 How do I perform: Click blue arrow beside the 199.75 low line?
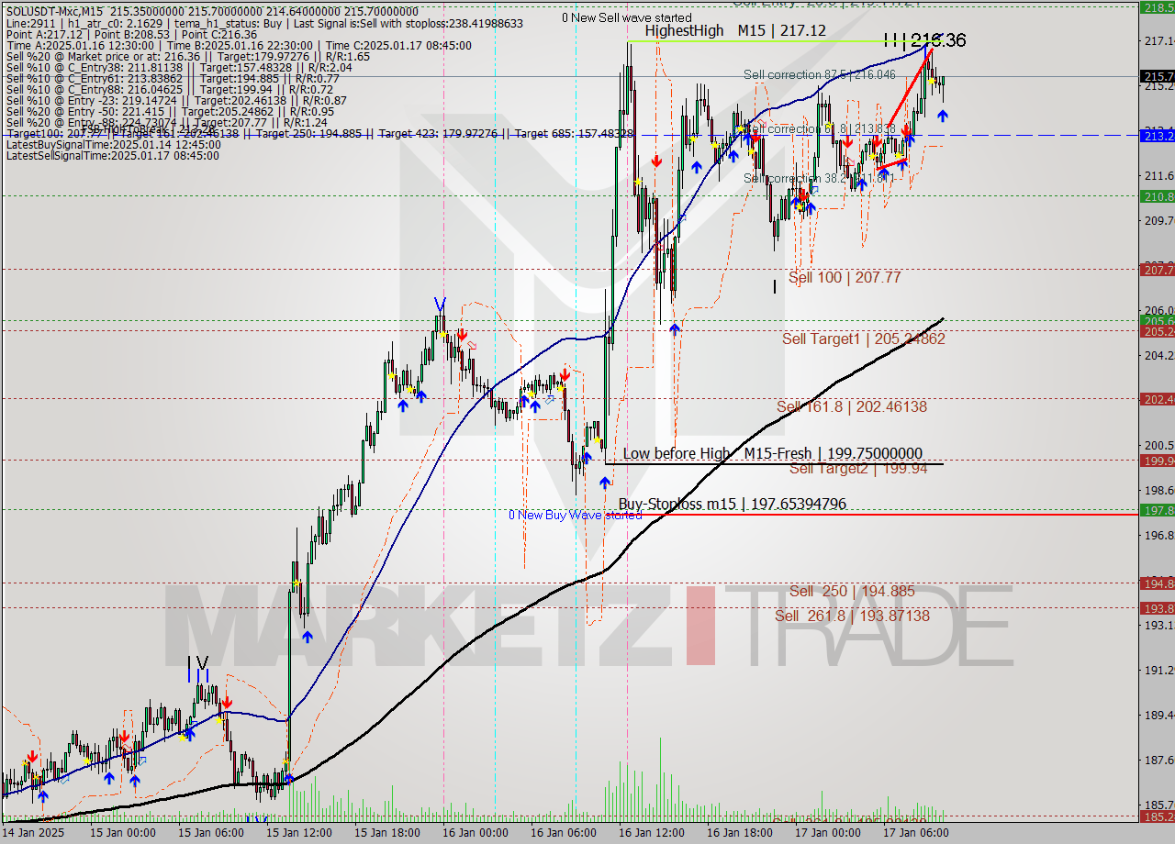(x=605, y=482)
